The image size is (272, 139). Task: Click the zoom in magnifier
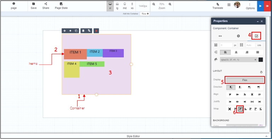(170, 4)
